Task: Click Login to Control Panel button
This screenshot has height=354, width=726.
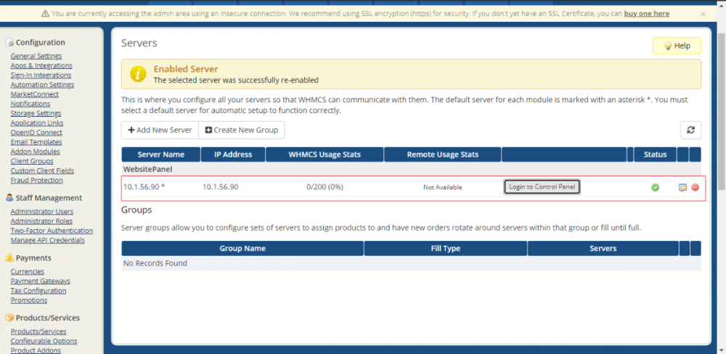Action: (542, 187)
